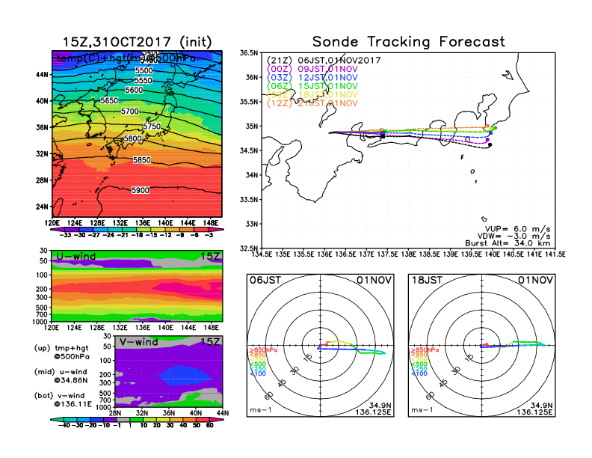Select the "temp(C)+hgt(m)@500hPa" map label

[x=126, y=58]
